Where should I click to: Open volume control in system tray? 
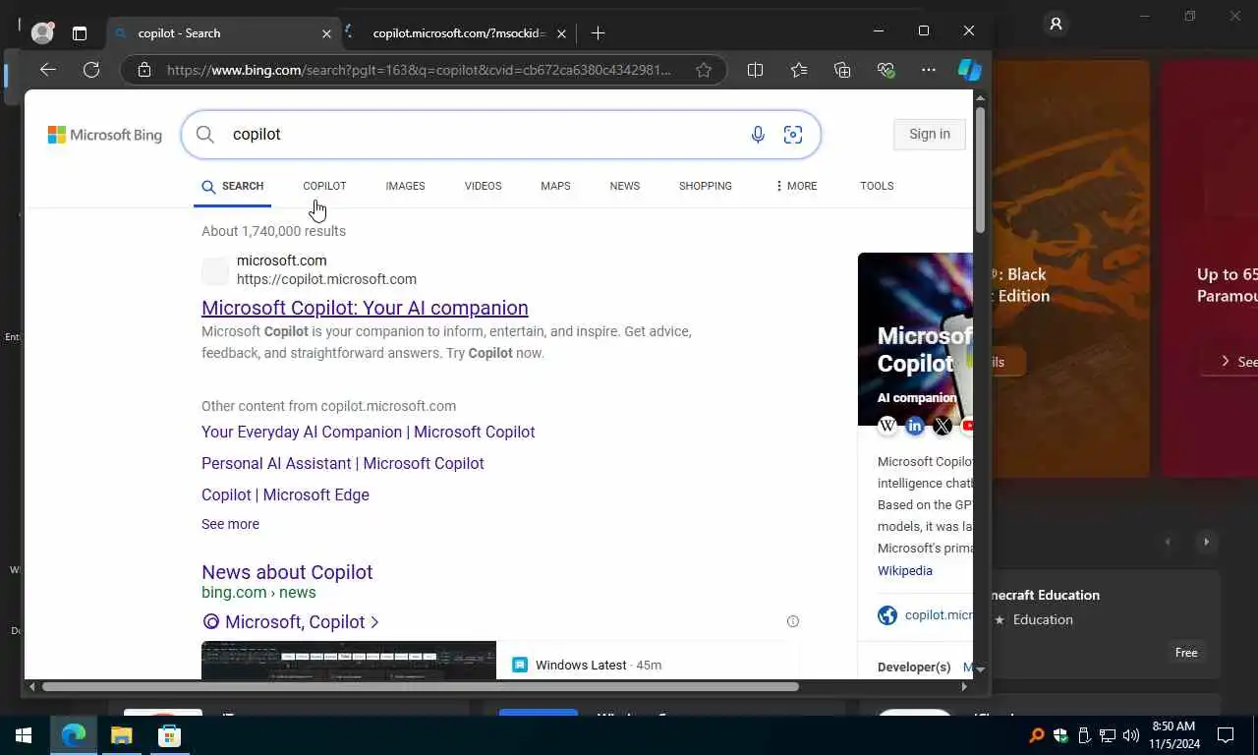[x=1130, y=735]
